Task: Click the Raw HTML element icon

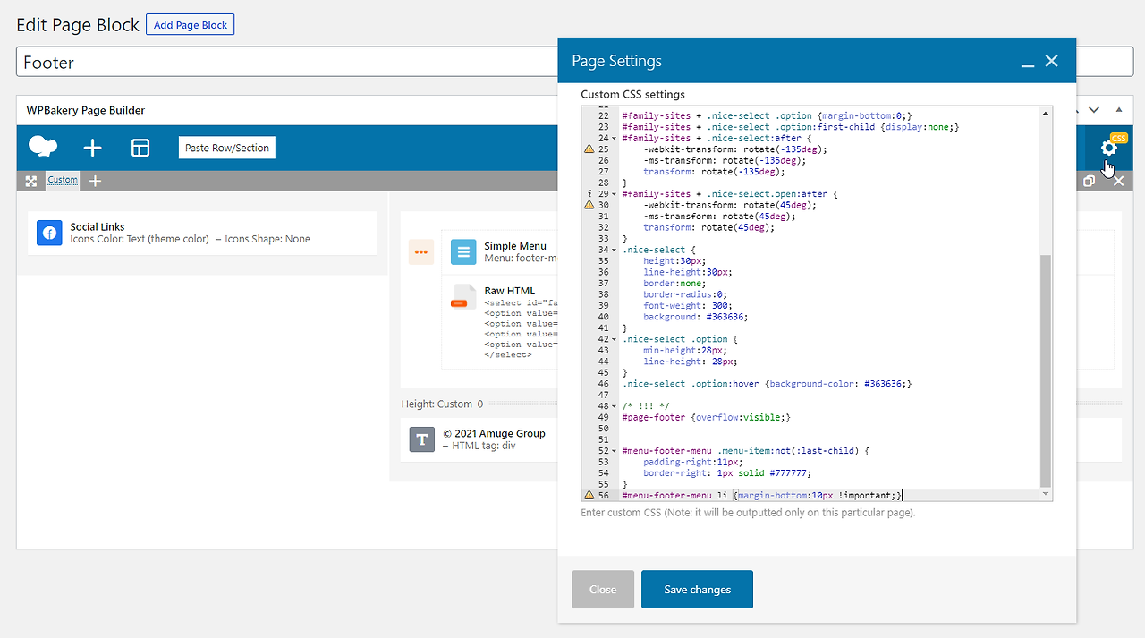Action: 463,297
